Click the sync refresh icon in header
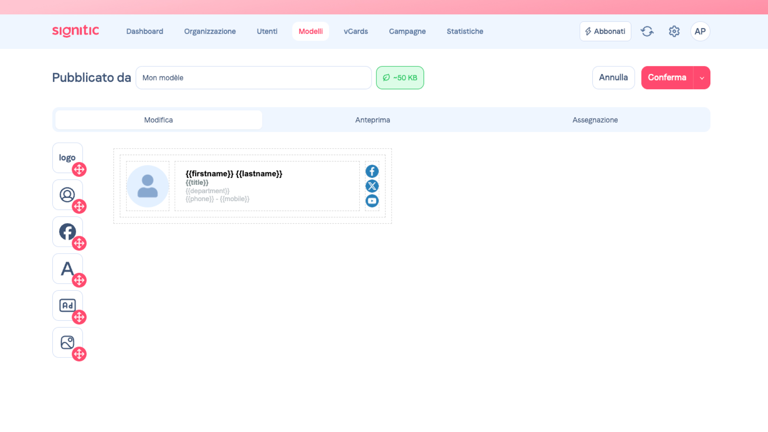Screen dimensions: 768x432 coord(647,31)
